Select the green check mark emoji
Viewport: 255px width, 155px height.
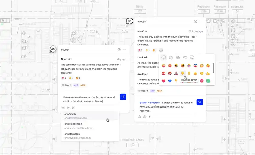tap(208, 81)
